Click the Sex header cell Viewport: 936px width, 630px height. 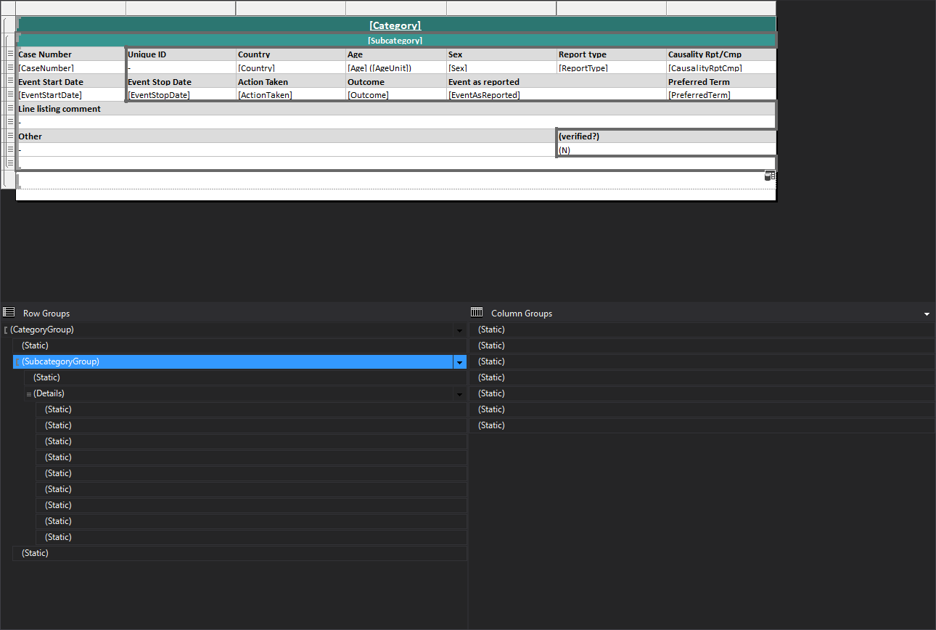pyautogui.click(x=502, y=54)
